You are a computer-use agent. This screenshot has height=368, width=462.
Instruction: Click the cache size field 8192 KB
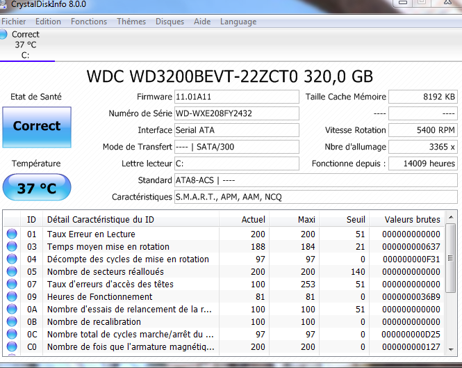click(423, 97)
